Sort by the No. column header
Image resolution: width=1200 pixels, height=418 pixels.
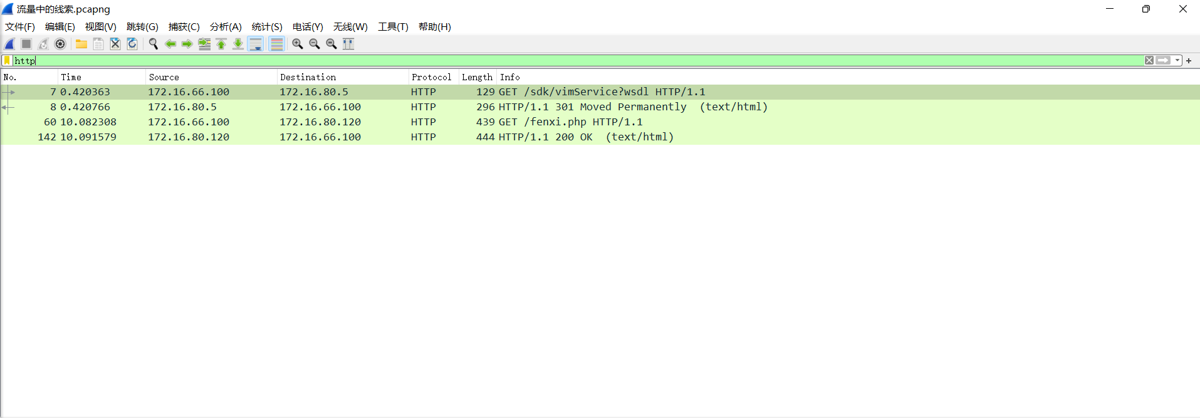[x=29, y=77]
